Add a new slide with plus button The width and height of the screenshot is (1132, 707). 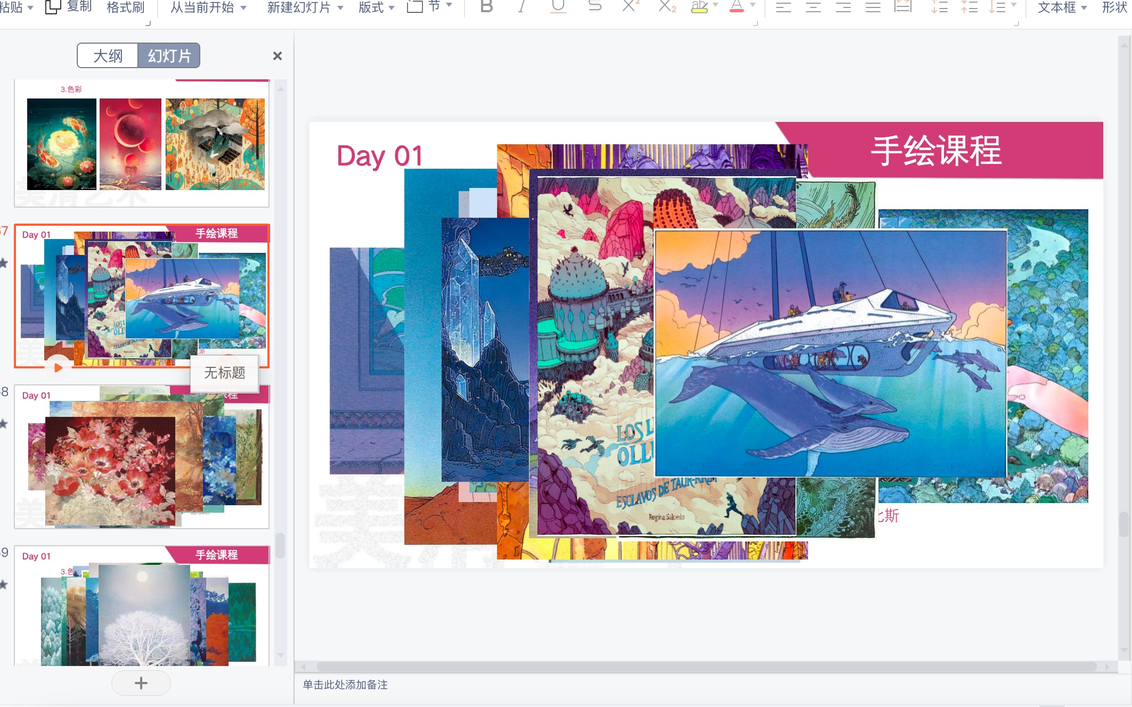141,683
